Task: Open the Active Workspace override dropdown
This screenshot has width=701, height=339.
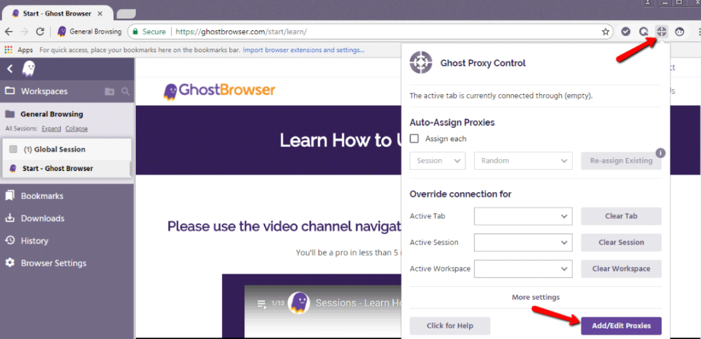Action: tap(523, 269)
